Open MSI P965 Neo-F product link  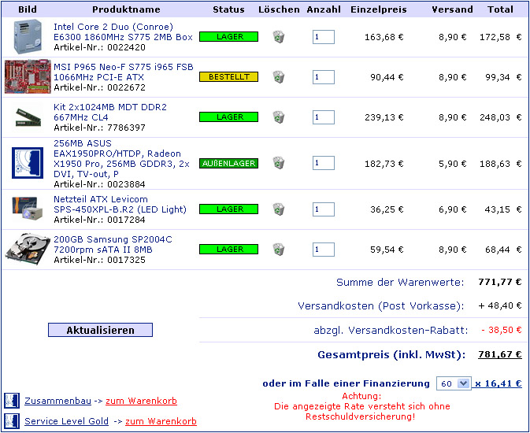[x=124, y=72]
